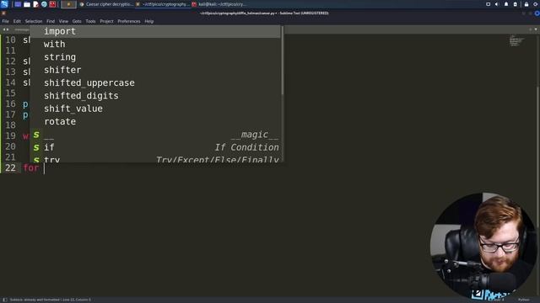Choose 'with' autocomplete suggestion
Image resolution: width=540 pixels, height=303 pixels.
point(155,45)
